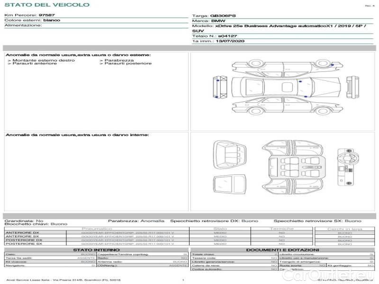Click the steering wheel dashboard diagram
Image resolution: width=379 pixels, height=284 pixels.
tap(347, 168)
